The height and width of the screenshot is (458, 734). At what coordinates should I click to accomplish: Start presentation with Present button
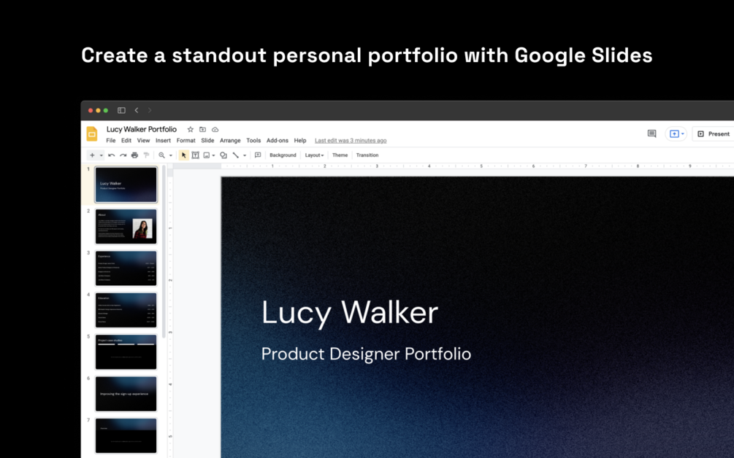(x=714, y=133)
